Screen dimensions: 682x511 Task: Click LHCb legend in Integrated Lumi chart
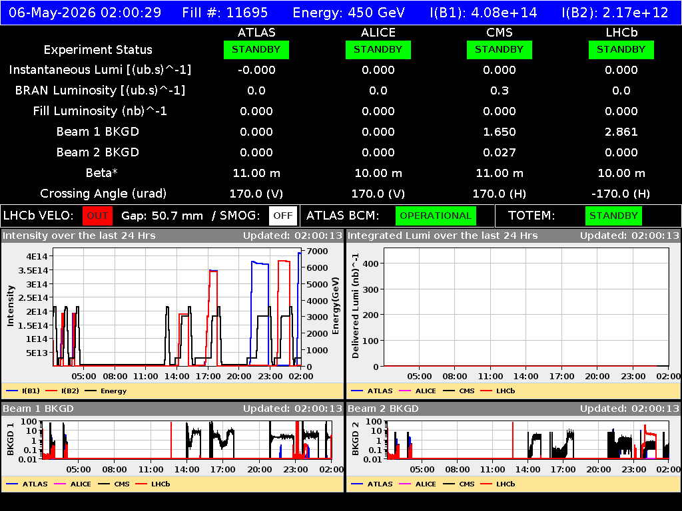[498, 391]
